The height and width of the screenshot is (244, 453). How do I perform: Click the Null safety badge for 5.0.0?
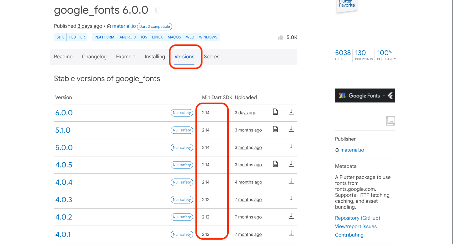tap(182, 148)
